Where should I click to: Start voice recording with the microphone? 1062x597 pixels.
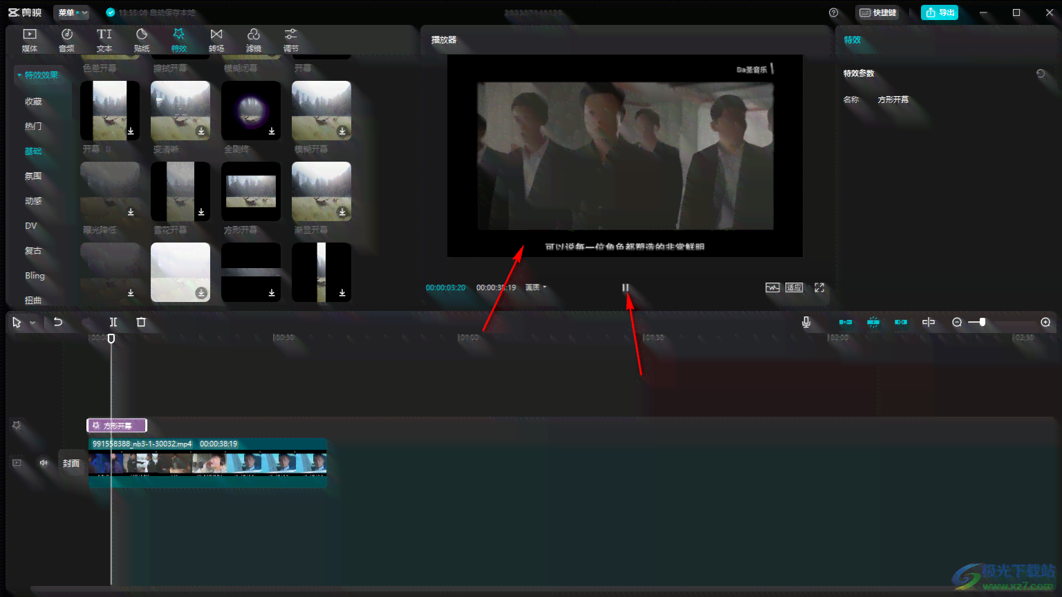806,322
